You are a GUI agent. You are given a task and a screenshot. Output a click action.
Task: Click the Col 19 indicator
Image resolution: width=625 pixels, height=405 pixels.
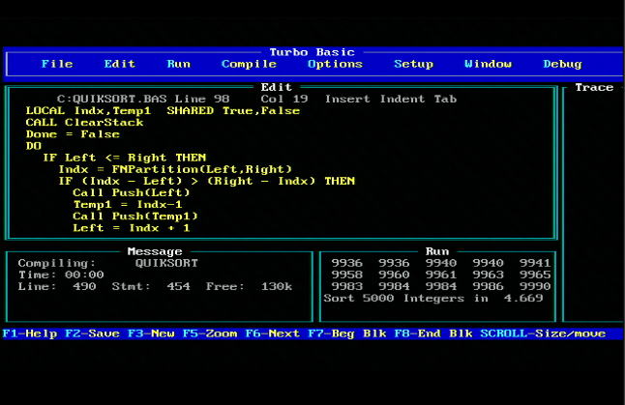click(x=284, y=99)
